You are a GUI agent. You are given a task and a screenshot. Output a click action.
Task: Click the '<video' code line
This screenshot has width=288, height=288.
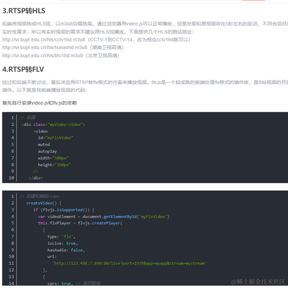coord(41,131)
